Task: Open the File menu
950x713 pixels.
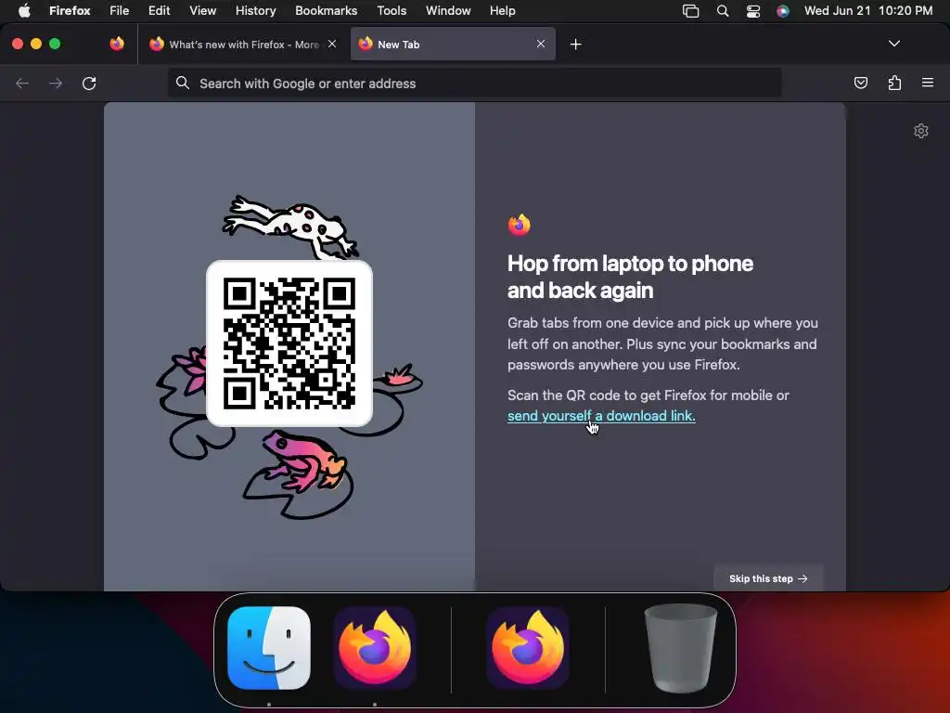Action: pos(119,11)
